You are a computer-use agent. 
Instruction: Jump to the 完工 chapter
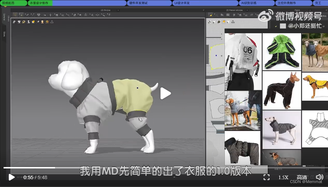[320, 3]
